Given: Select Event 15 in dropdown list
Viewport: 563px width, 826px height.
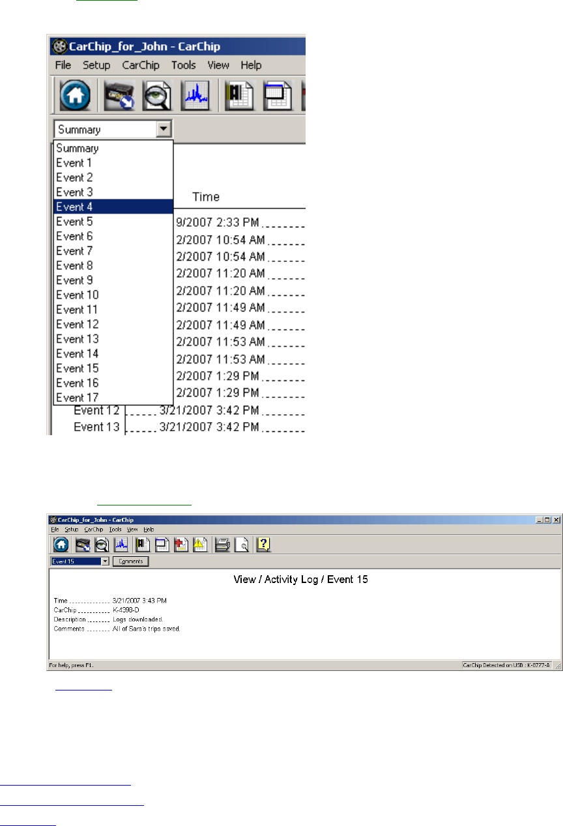Looking at the screenshot, I should click(x=113, y=368).
